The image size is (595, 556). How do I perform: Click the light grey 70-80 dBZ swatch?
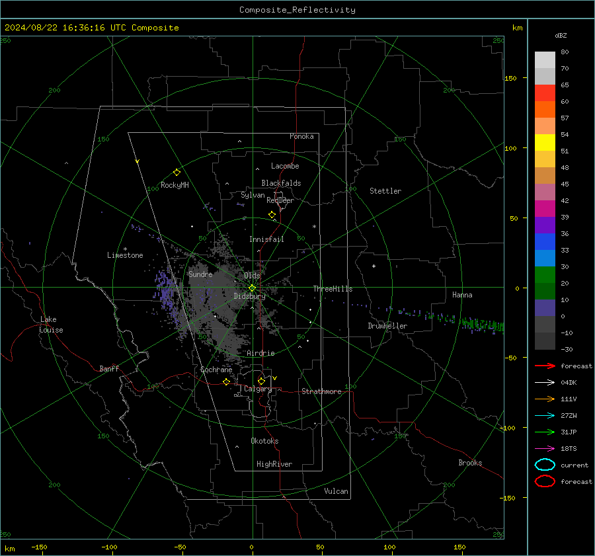click(545, 60)
